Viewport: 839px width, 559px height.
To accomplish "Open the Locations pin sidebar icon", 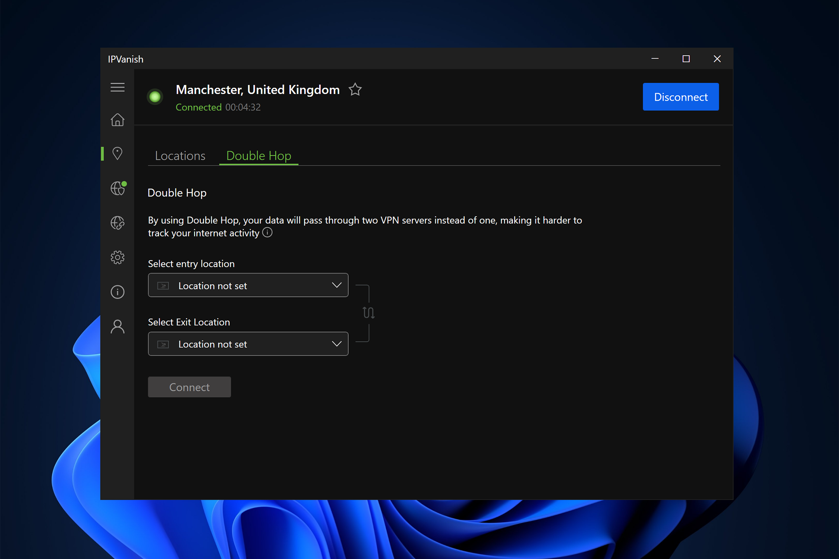I will 117,153.
